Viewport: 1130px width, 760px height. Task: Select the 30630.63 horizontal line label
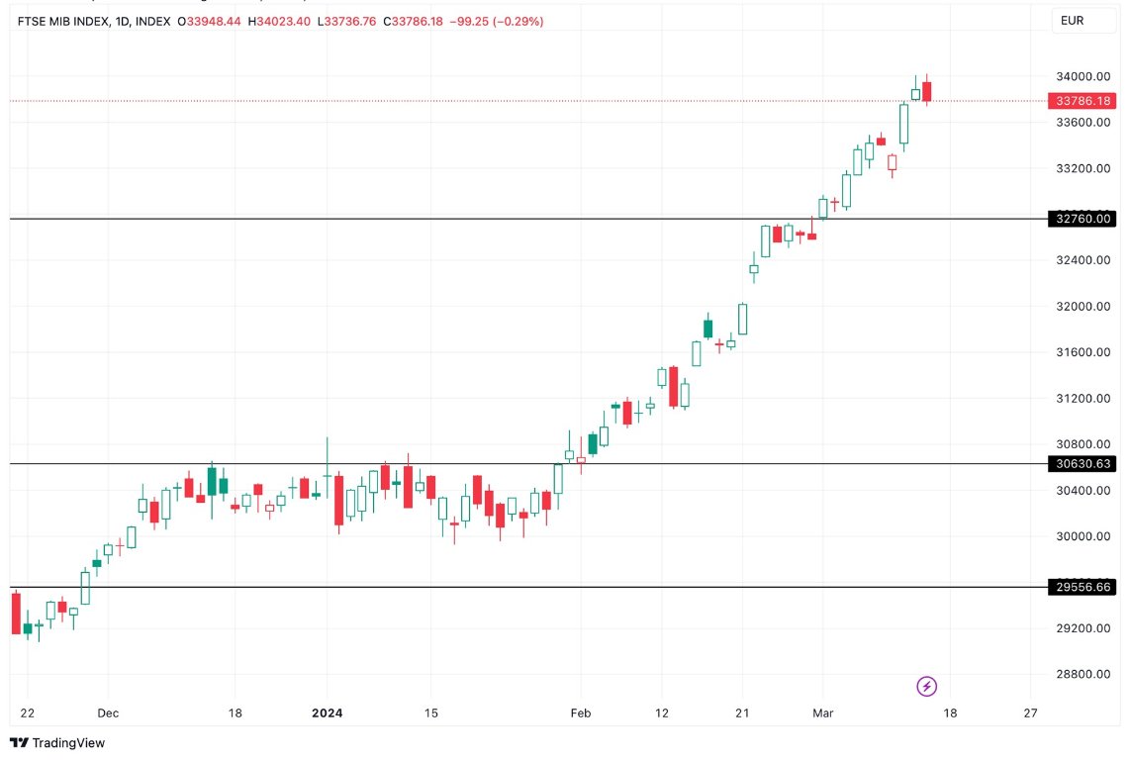[1082, 464]
